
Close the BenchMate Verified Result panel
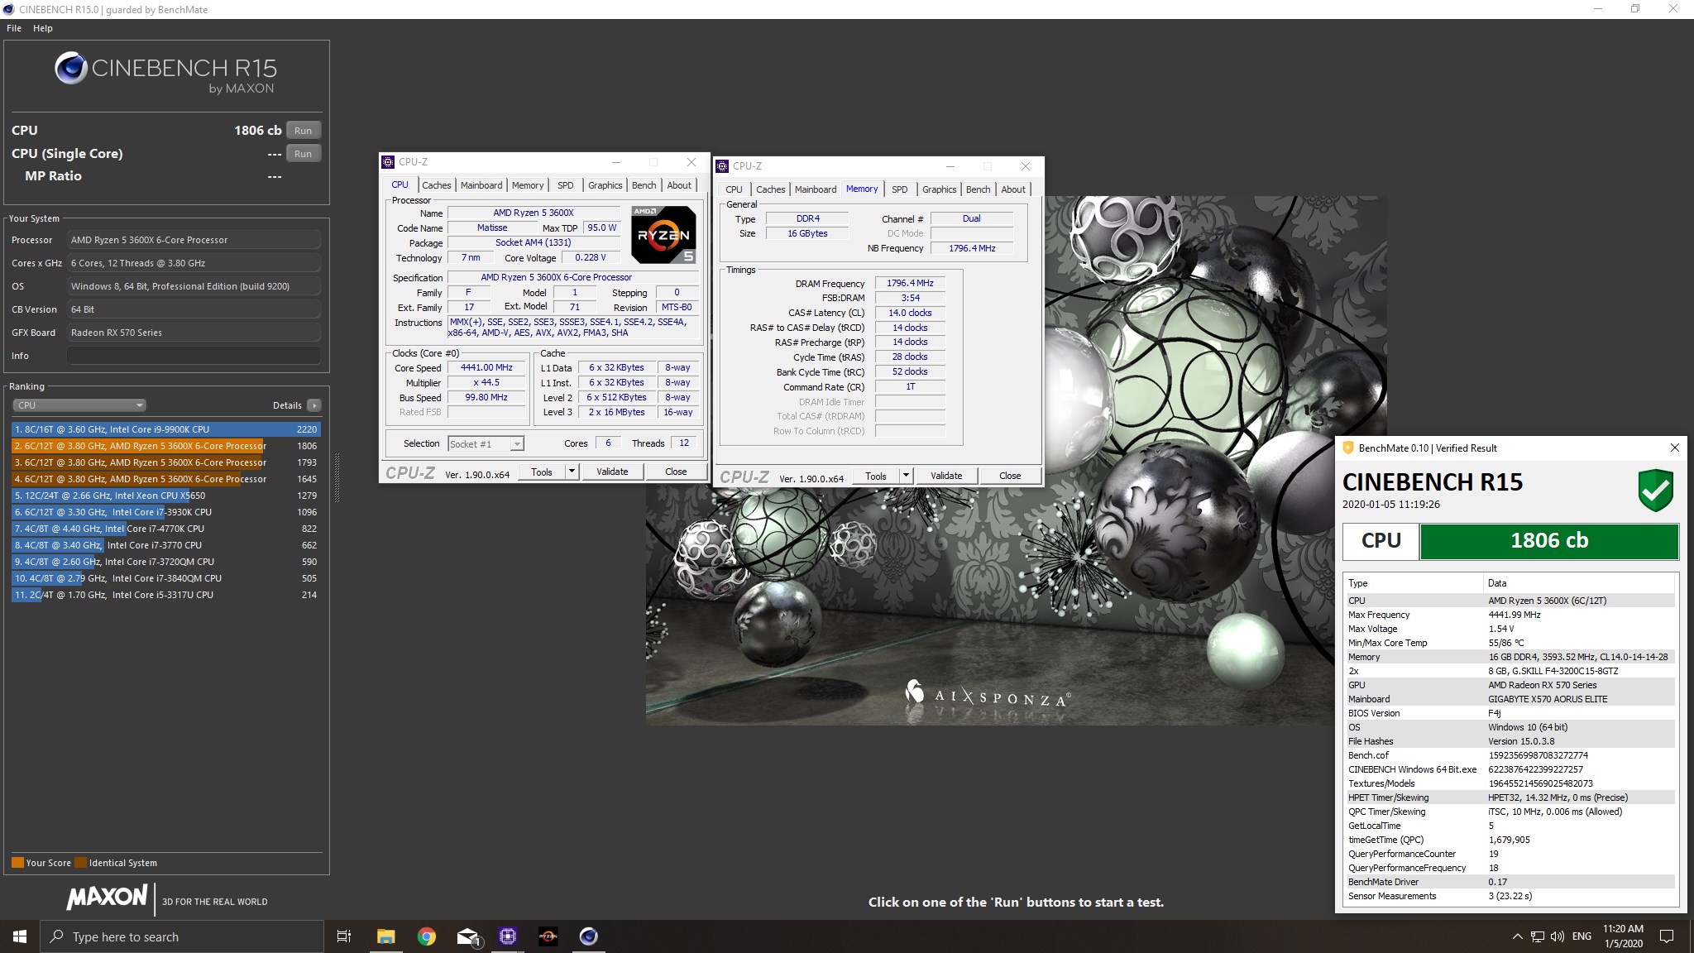point(1675,448)
